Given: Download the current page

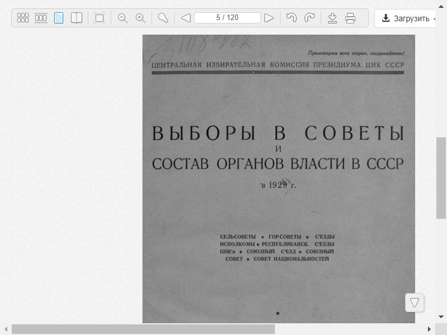Looking at the screenshot, I should click(x=332, y=18).
